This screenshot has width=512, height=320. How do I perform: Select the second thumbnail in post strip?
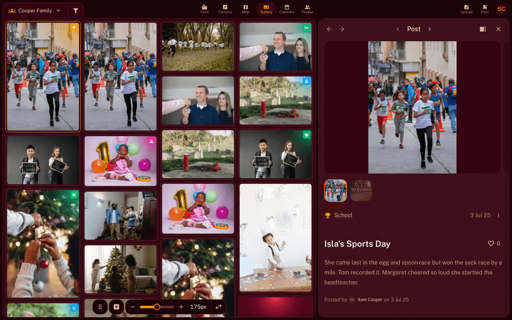coord(361,190)
